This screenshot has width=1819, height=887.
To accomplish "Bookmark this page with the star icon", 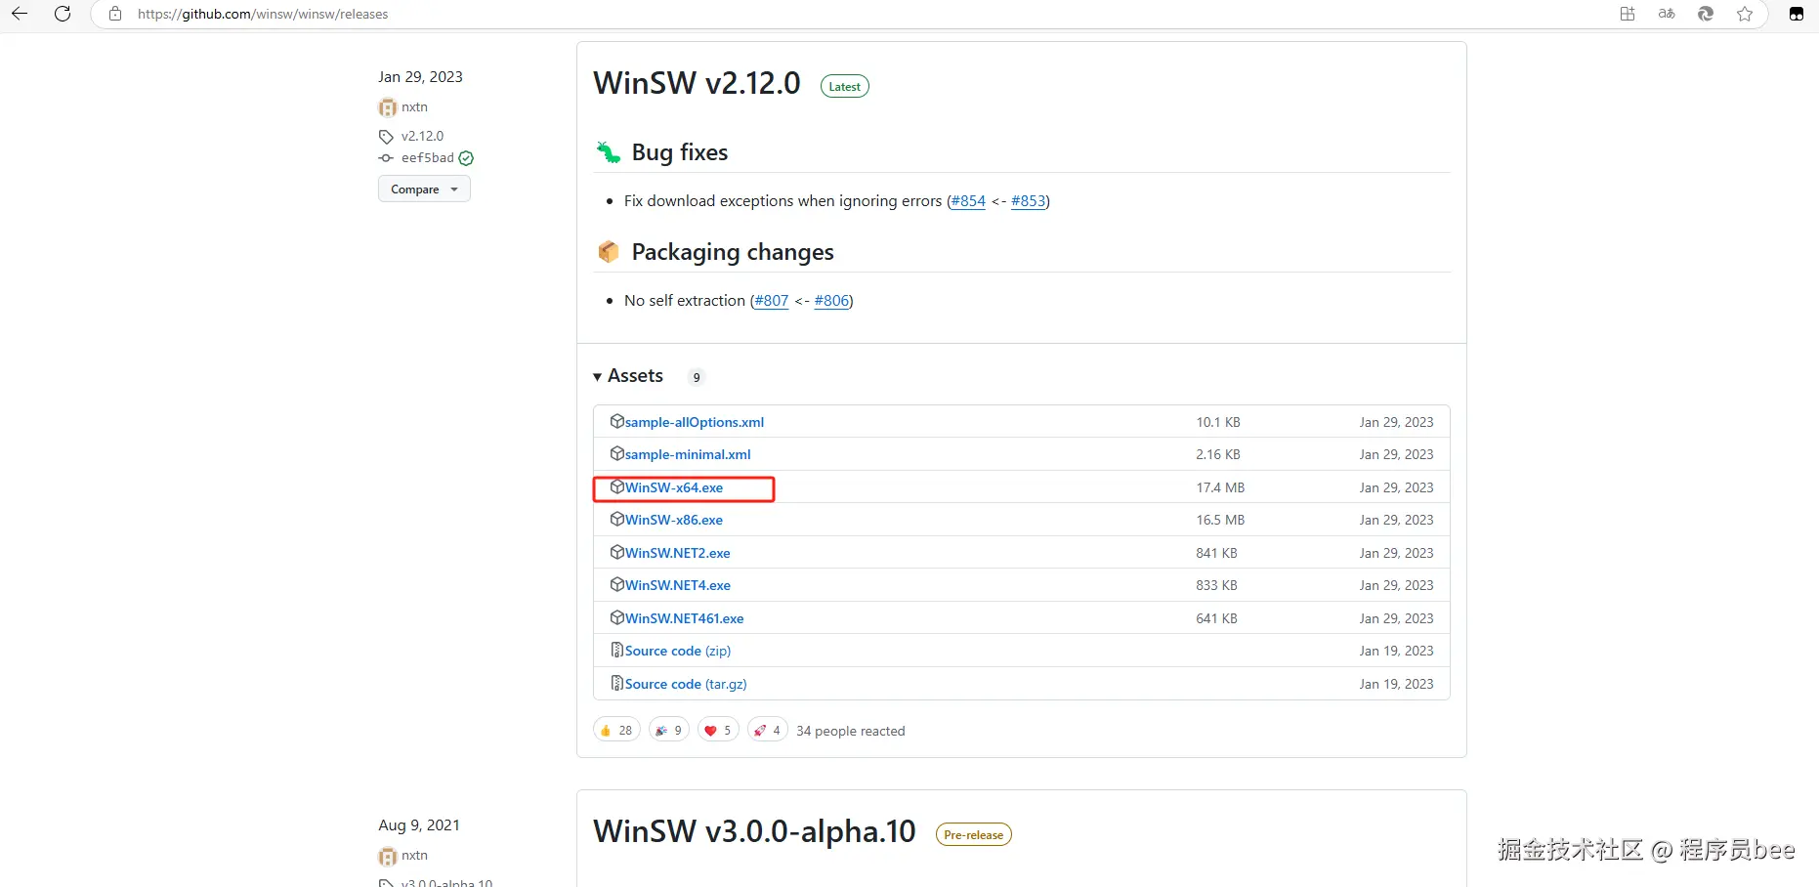I will click(1745, 14).
